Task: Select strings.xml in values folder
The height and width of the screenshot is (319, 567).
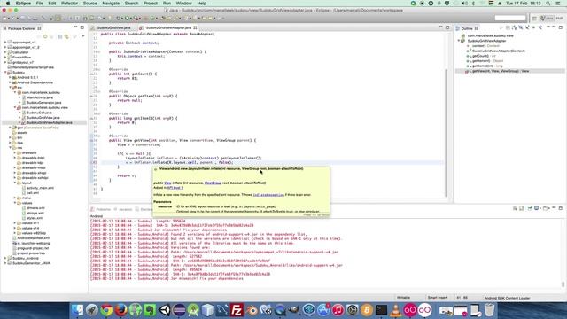Action: [35, 213]
